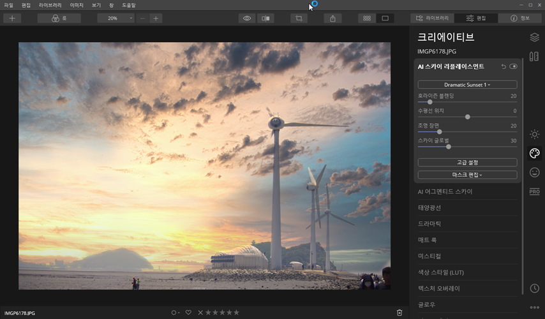Mark the photo as favorite with heart
The height and width of the screenshot is (319, 545).
(x=188, y=313)
